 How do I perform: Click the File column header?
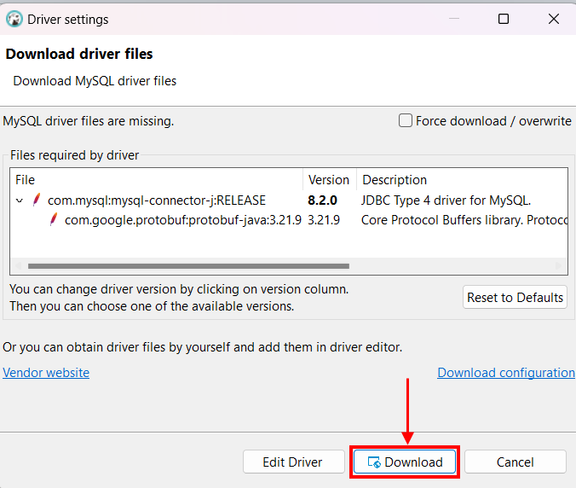[157, 180]
